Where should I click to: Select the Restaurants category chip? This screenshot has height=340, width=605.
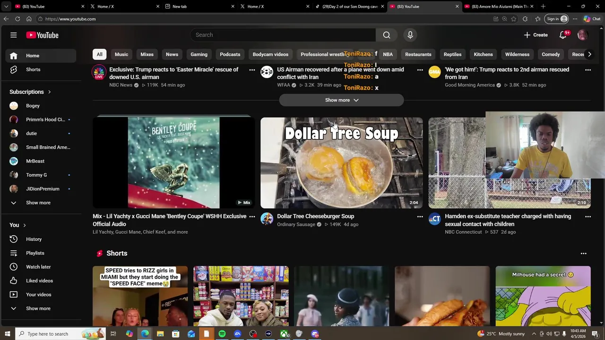[x=418, y=54]
